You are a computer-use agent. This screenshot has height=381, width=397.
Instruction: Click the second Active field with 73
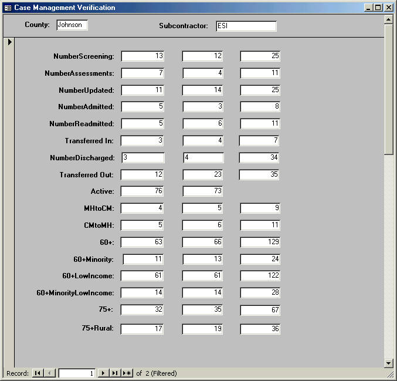pyautogui.click(x=202, y=191)
